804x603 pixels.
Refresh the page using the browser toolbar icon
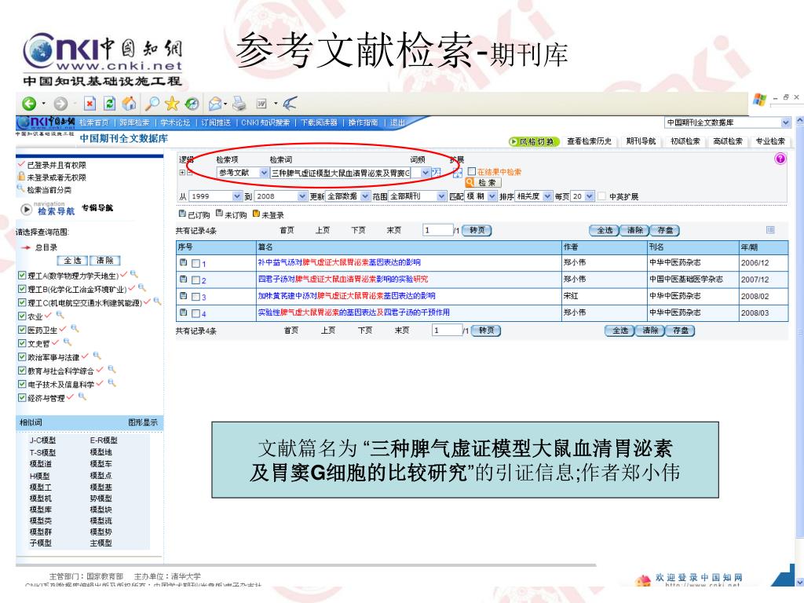click(x=109, y=104)
